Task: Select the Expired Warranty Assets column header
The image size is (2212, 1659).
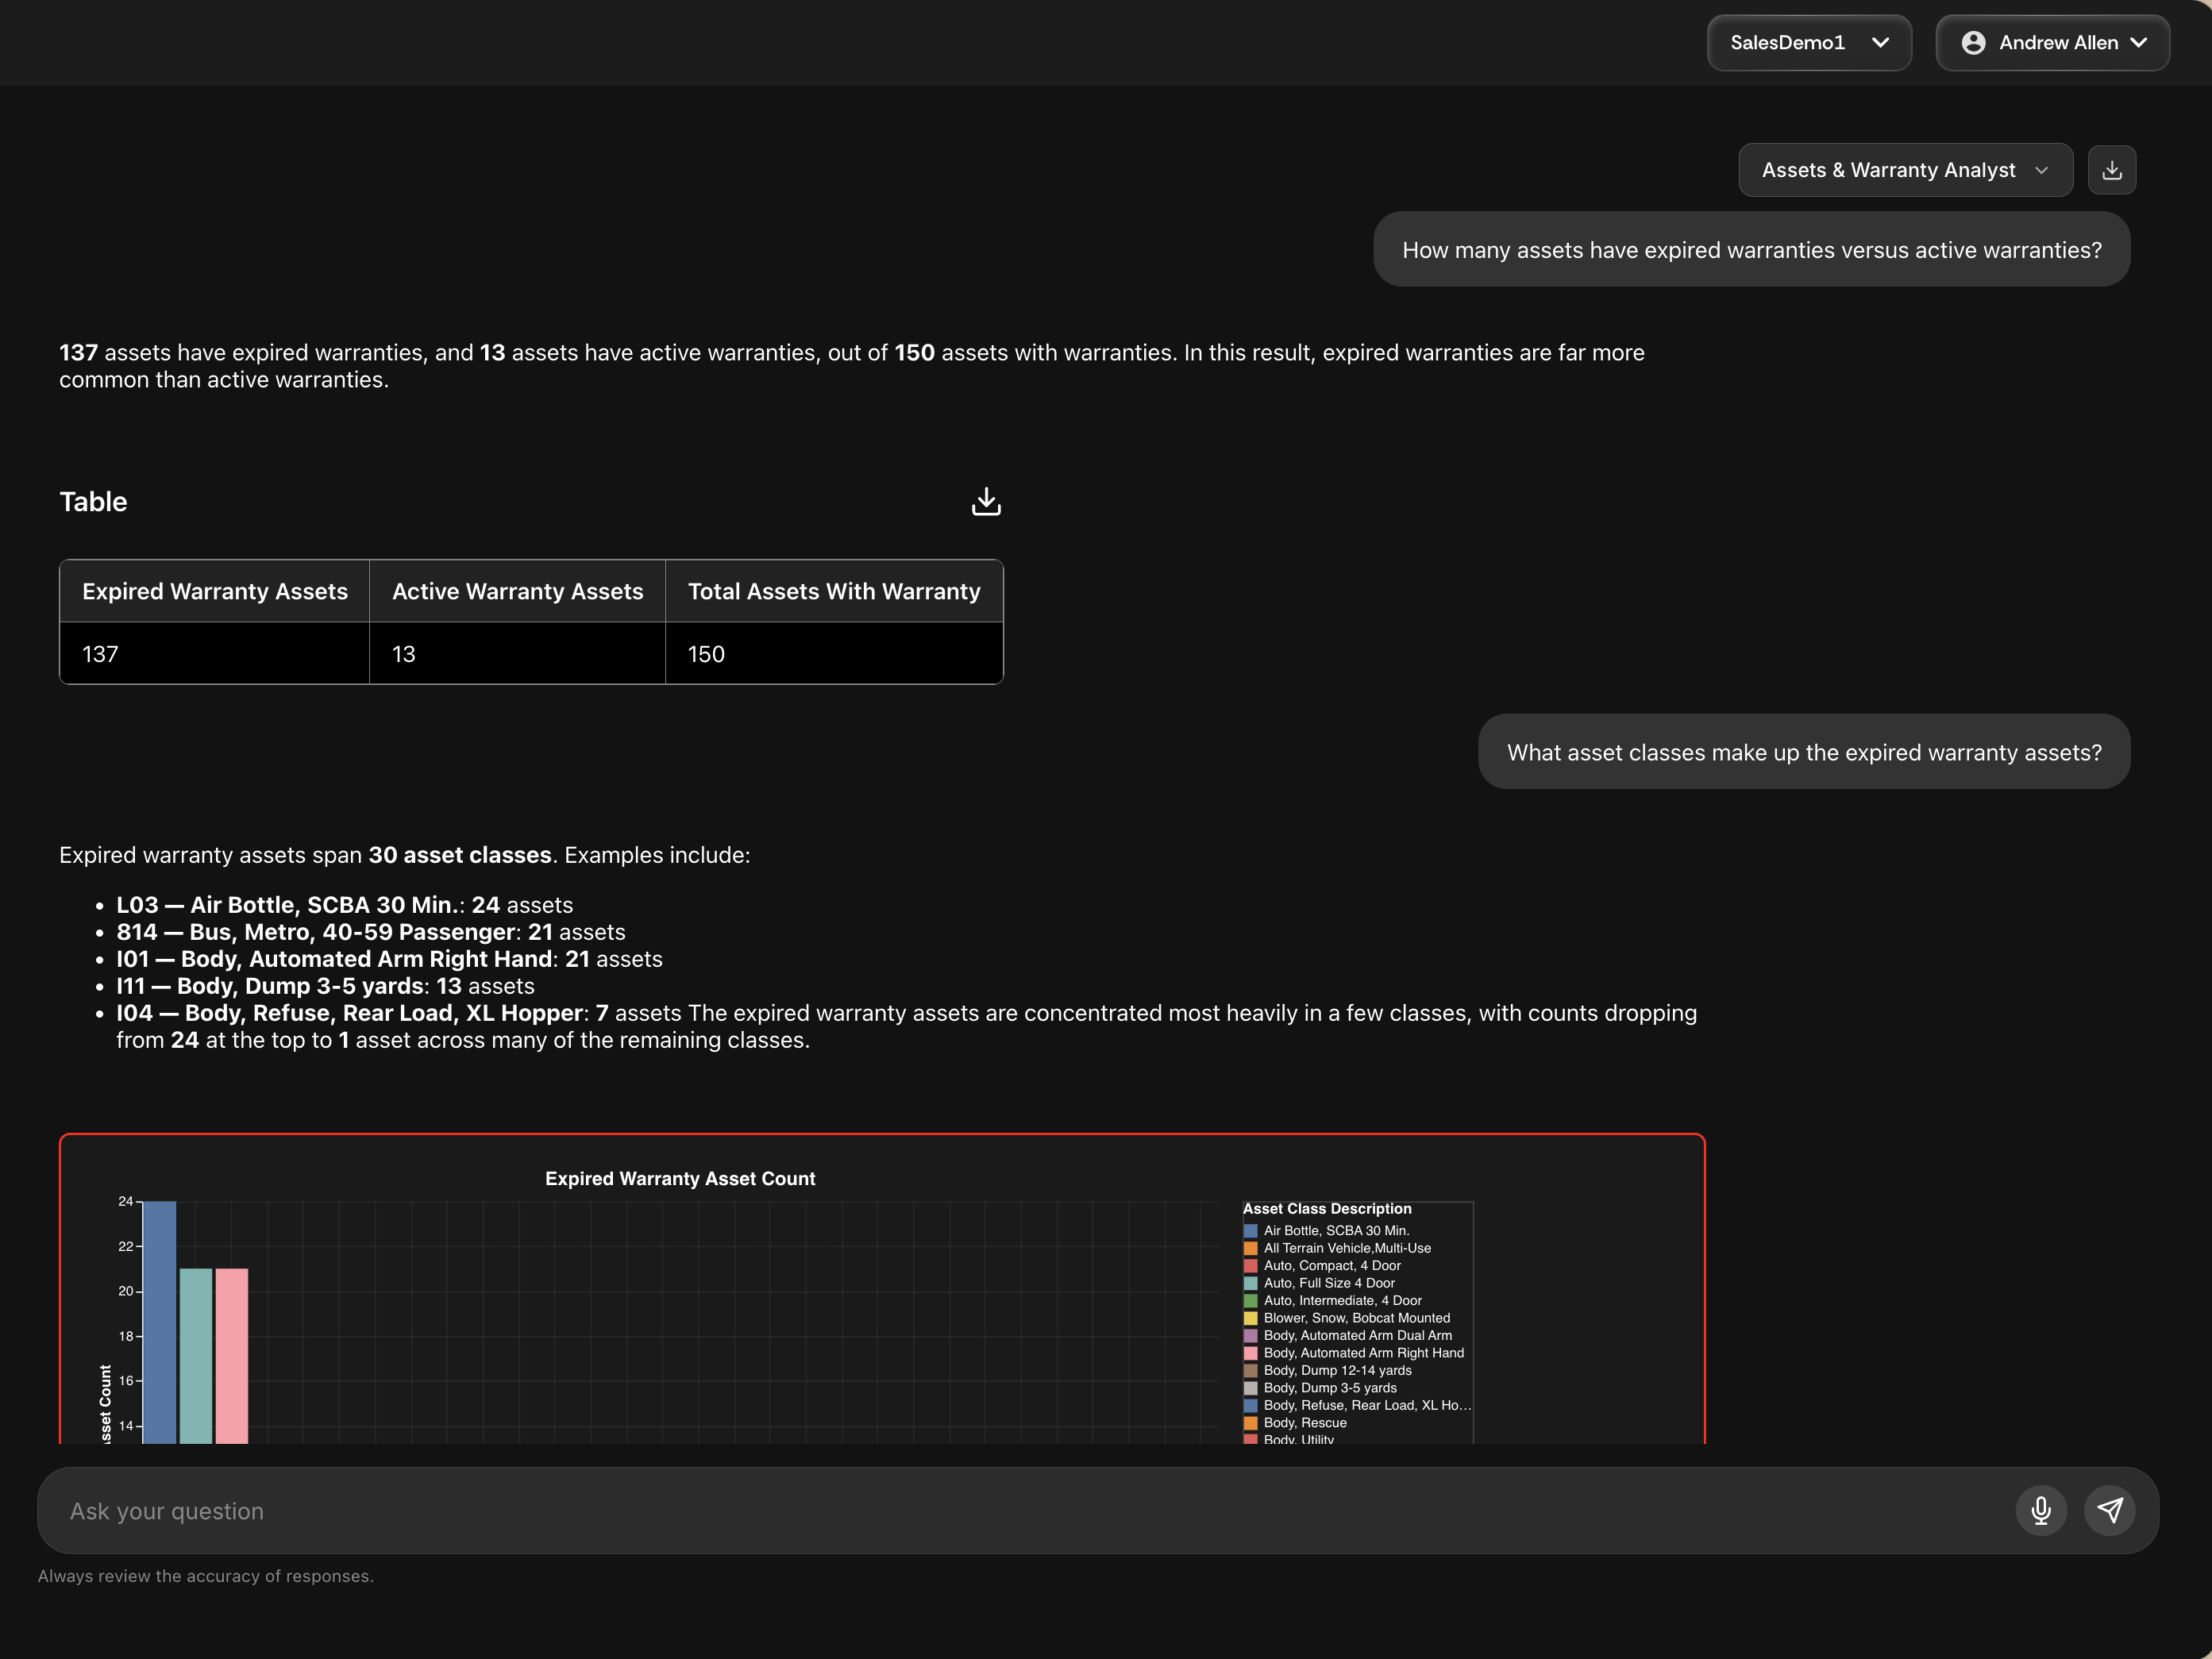Action: point(215,591)
